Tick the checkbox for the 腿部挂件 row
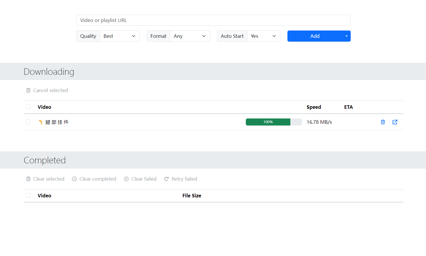Screen dimensions: 426x256 (28, 122)
